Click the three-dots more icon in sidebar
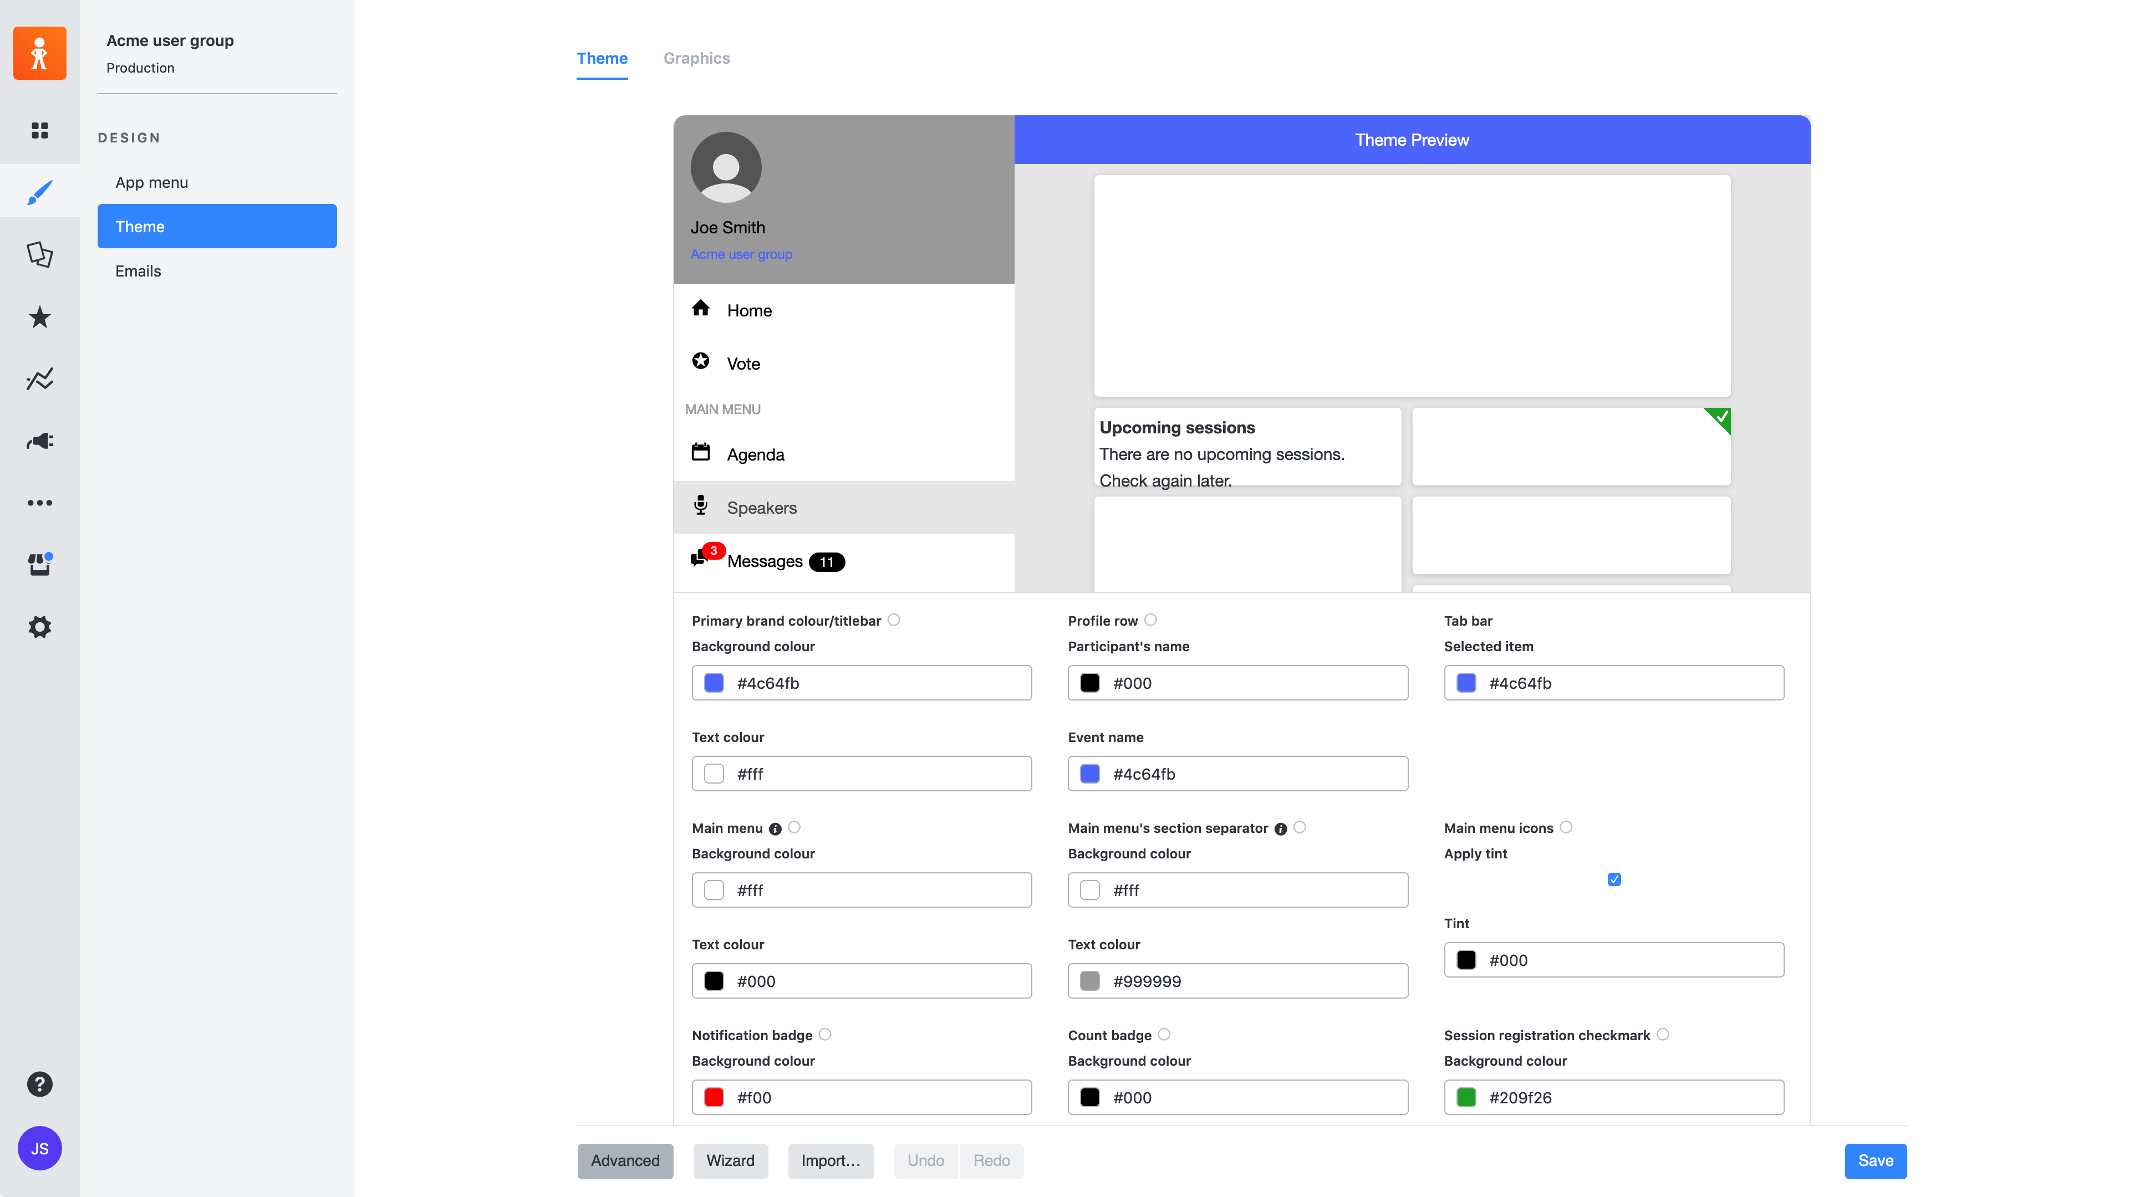The image size is (2129, 1197). click(40, 503)
